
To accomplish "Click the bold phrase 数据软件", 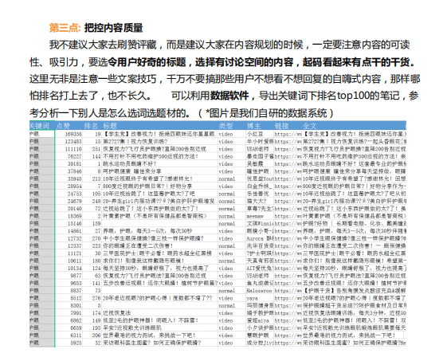I will tap(229, 96).
